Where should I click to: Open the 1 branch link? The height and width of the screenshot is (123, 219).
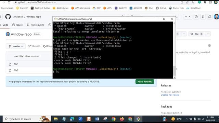[x=34, y=46]
